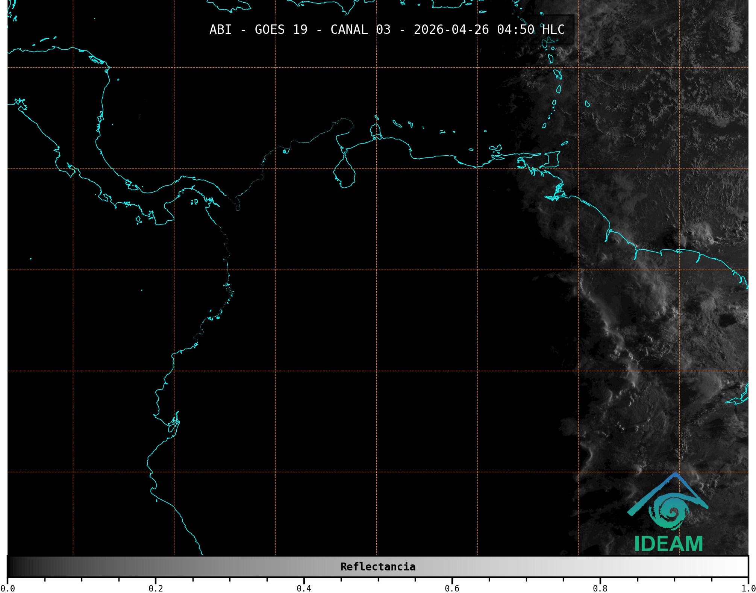Click the colorbar at the 0.4 reflectance value
Image resolution: width=756 pixels, height=593 pixels.
304,567
